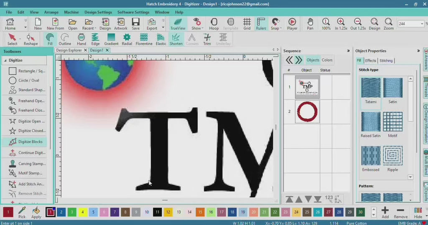Choose Satin stitch type
428x225 pixels.
392,91
